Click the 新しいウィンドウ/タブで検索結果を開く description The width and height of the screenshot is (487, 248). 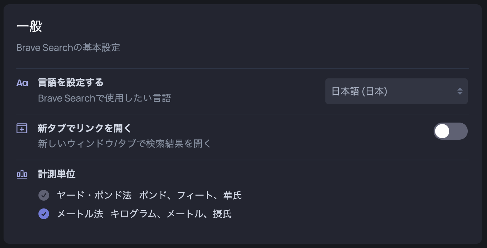(x=124, y=144)
